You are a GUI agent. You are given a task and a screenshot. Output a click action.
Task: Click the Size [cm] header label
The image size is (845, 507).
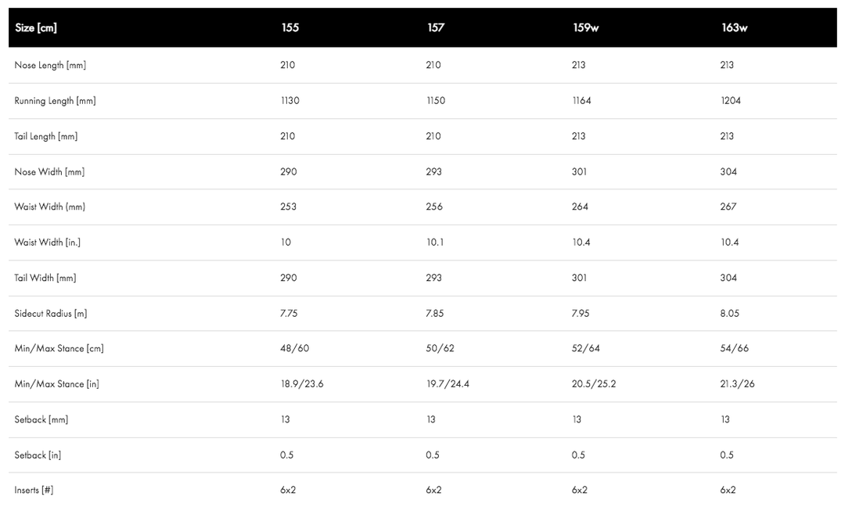point(36,28)
